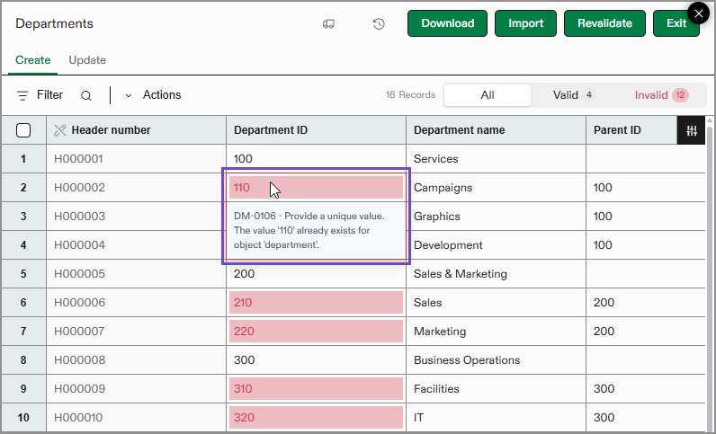The height and width of the screenshot is (434, 716).
Task: Click the Department name column header
Action: [x=459, y=130]
